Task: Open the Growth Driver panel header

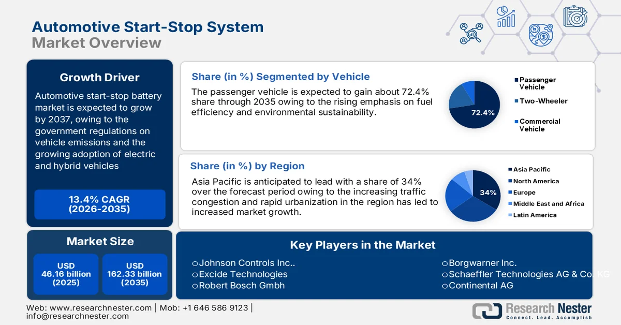Action: pos(99,77)
